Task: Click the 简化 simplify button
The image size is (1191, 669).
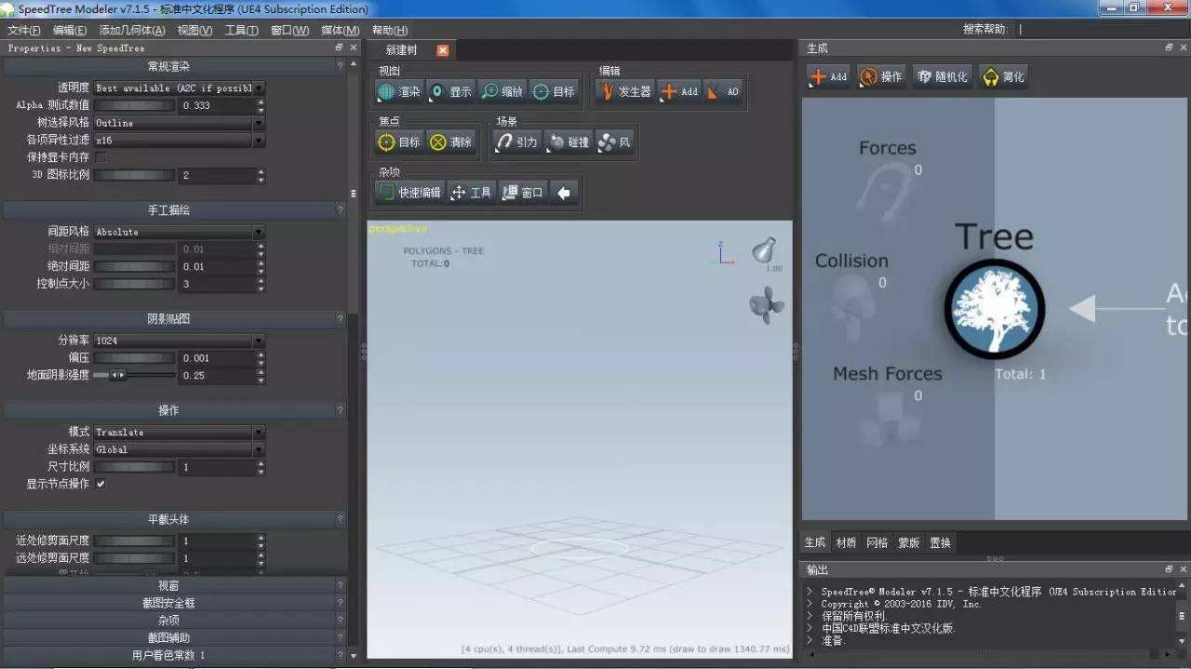Action: 1003,76
